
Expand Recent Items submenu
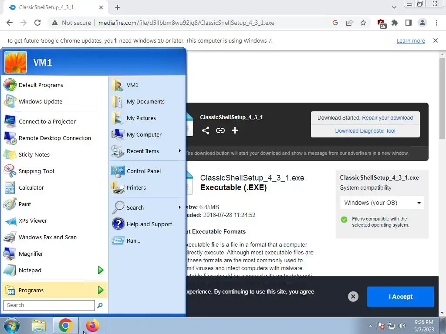click(147, 151)
